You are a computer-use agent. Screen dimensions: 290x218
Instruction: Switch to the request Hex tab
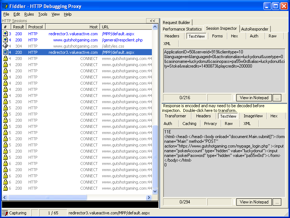tap(234, 36)
